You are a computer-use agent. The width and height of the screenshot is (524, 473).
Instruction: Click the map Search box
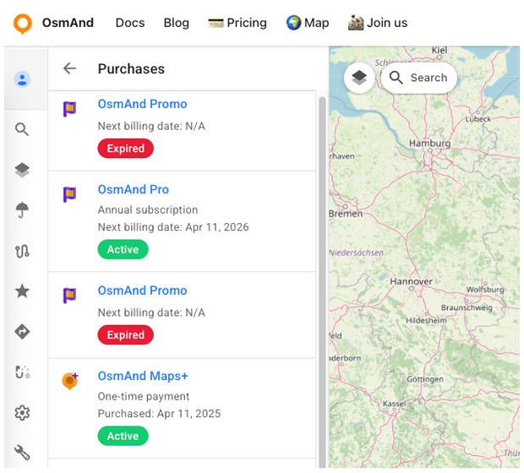tap(419, 78)
